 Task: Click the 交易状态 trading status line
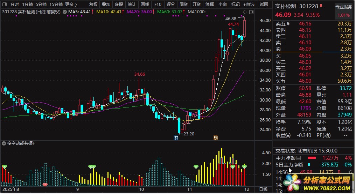306,151
